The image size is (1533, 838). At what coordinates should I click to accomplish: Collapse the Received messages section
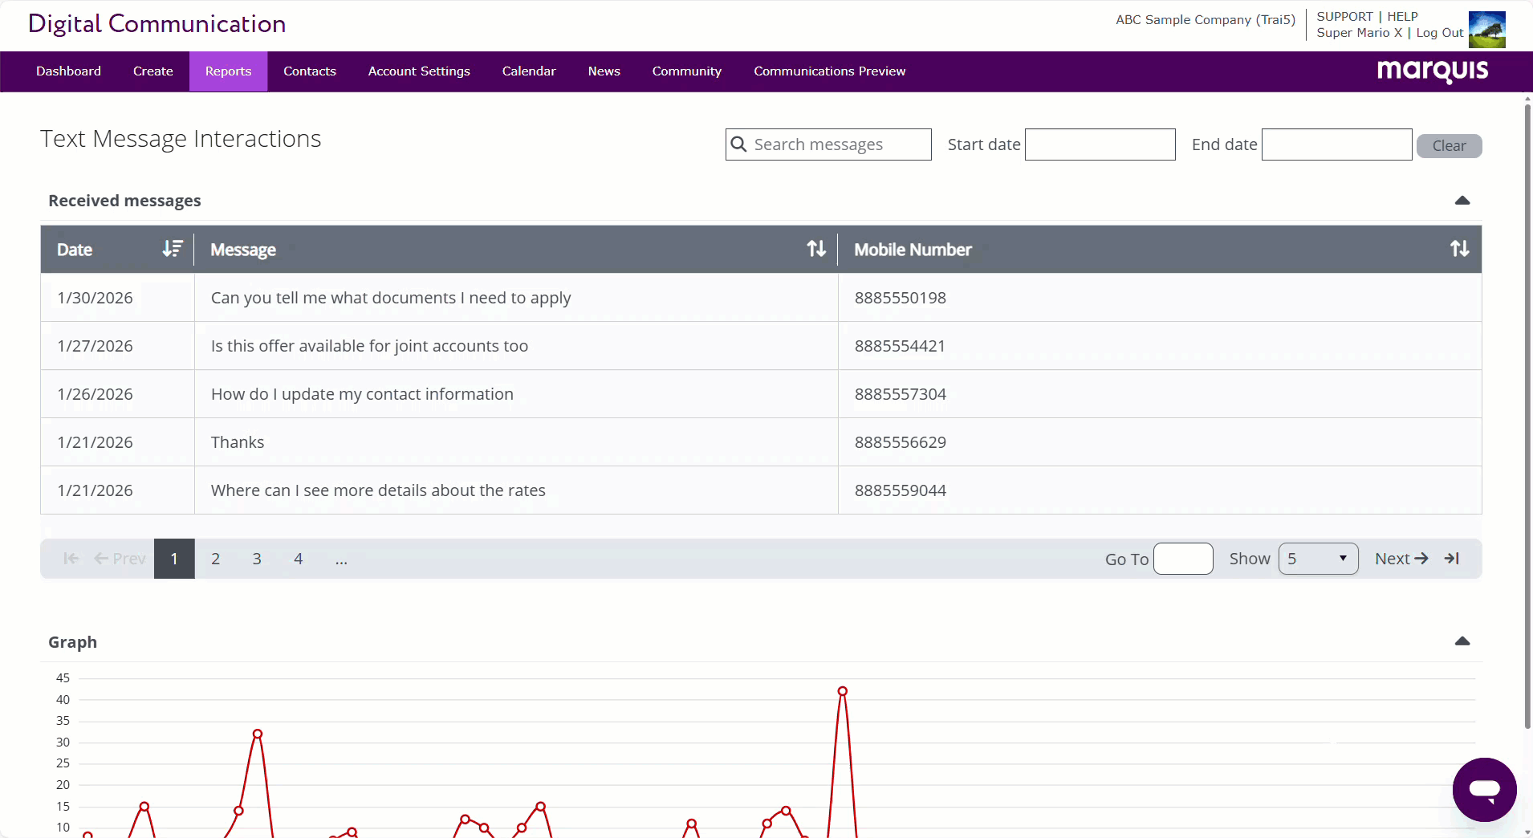point(1462,201)
